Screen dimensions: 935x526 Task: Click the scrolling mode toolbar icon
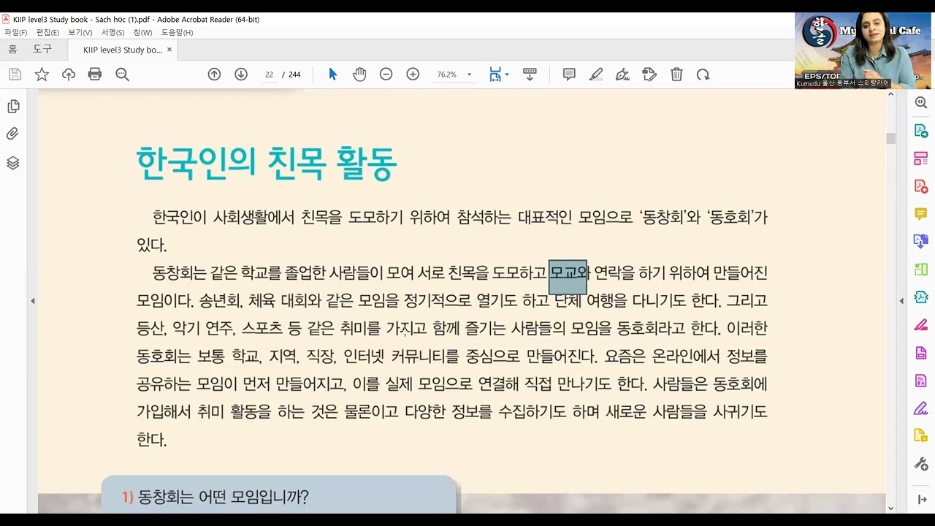530,74
